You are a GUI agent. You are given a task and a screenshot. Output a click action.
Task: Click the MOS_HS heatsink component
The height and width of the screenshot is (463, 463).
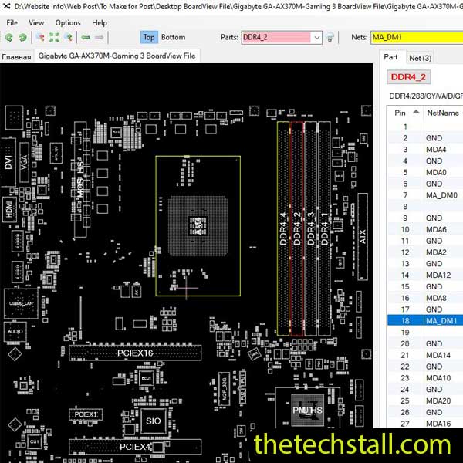click(x=80, y=180)
